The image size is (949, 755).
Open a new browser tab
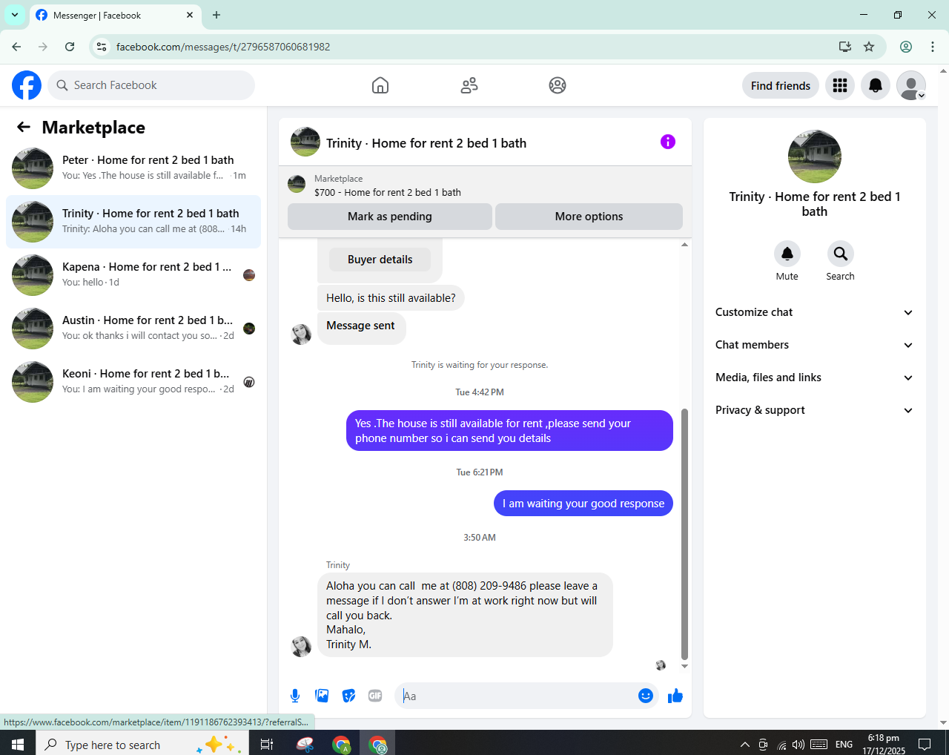216,15
